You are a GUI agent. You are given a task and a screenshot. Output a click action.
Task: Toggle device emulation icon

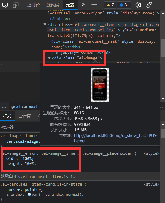click(16, 5)
